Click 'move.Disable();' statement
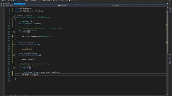Image resolution: width=172 pixels, height=96 pixels. pos(29,59)
